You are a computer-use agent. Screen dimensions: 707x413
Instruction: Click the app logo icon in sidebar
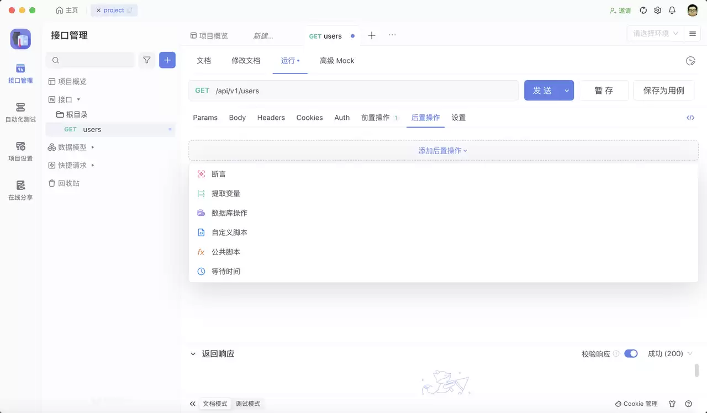point(20,39)
